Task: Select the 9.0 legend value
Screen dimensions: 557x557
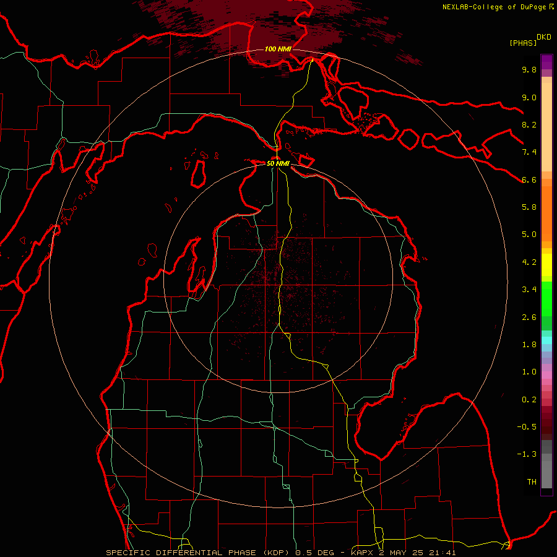Action: (x=529, y=97)
